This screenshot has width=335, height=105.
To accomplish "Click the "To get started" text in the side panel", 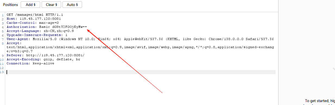I will [317, 100].
